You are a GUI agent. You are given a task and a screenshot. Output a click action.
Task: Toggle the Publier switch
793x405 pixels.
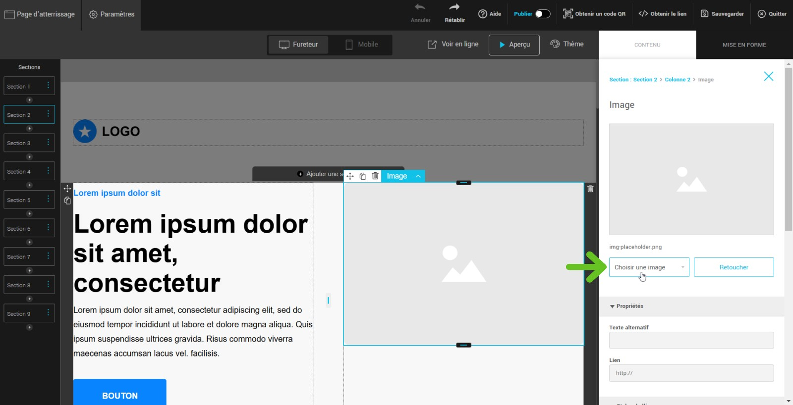click(x=542, y=14)
